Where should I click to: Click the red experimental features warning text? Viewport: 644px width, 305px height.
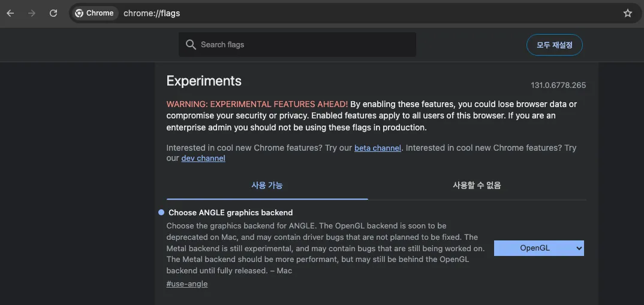[257, 104]
